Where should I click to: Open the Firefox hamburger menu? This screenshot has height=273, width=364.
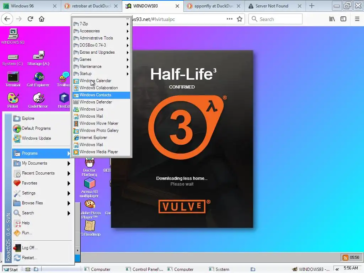coord(357,19)
